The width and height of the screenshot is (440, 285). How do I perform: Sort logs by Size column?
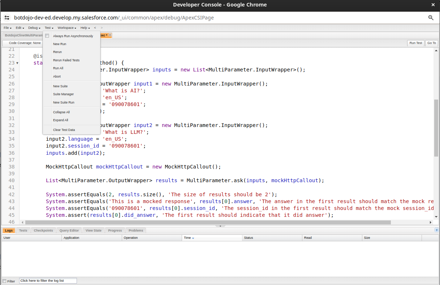(392, 238)
